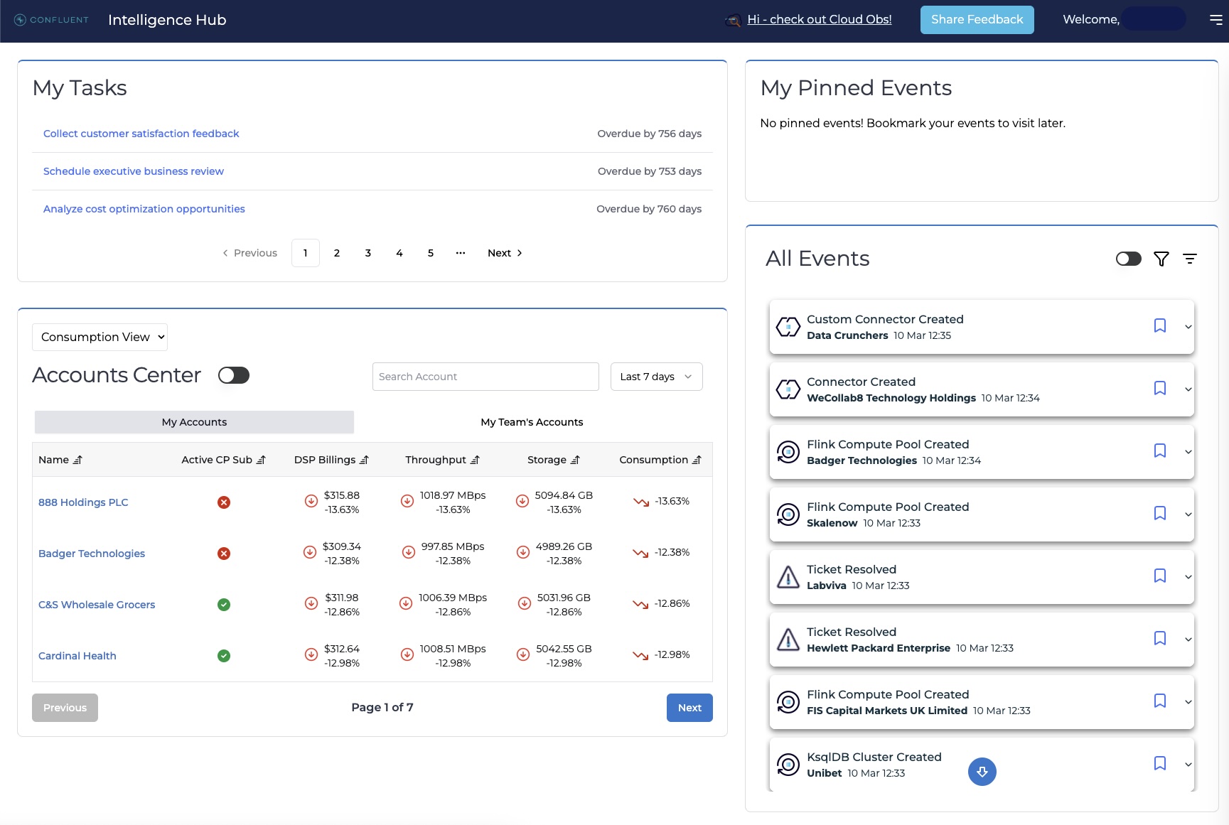Open Schedule executive business review task
This screenshot has width=1229, height=825.
pos(134,171)
